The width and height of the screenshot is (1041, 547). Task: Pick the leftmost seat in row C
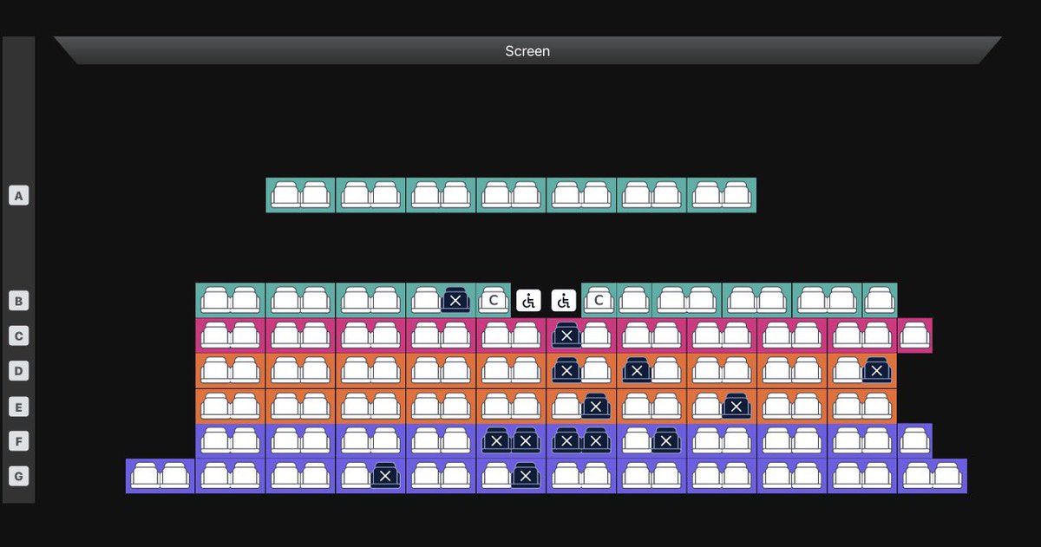(x=215, y=335)
